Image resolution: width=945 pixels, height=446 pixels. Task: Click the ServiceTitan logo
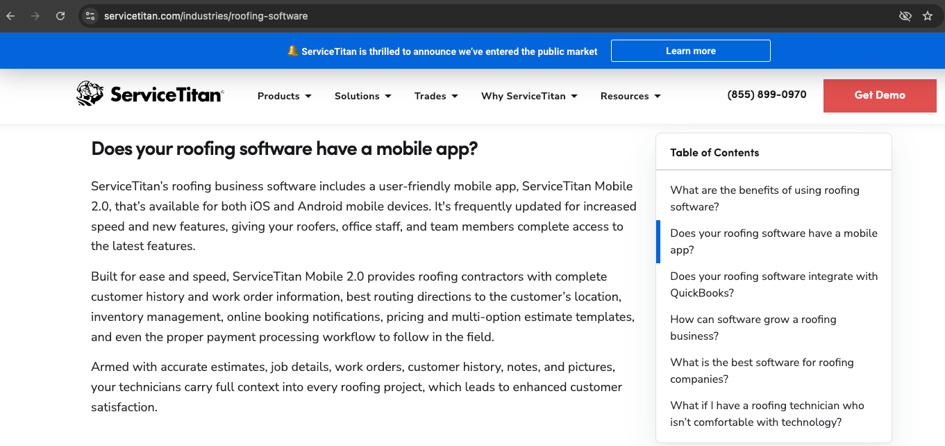click(150, 94)
